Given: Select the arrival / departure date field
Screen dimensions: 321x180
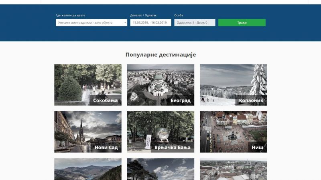Looking at the screenshot, I should point(151,23).
